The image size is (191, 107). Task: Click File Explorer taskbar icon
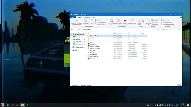point(23,105)
